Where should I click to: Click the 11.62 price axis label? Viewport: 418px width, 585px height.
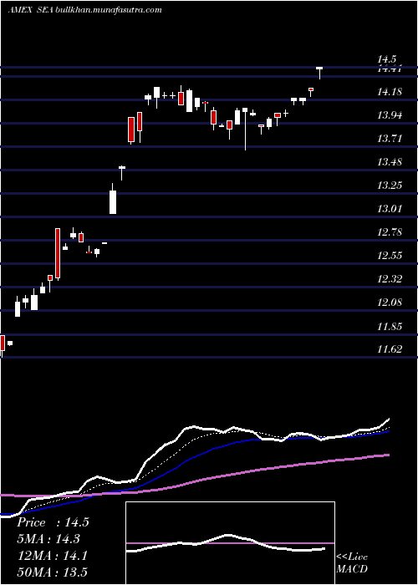click(x=390, y=349)
